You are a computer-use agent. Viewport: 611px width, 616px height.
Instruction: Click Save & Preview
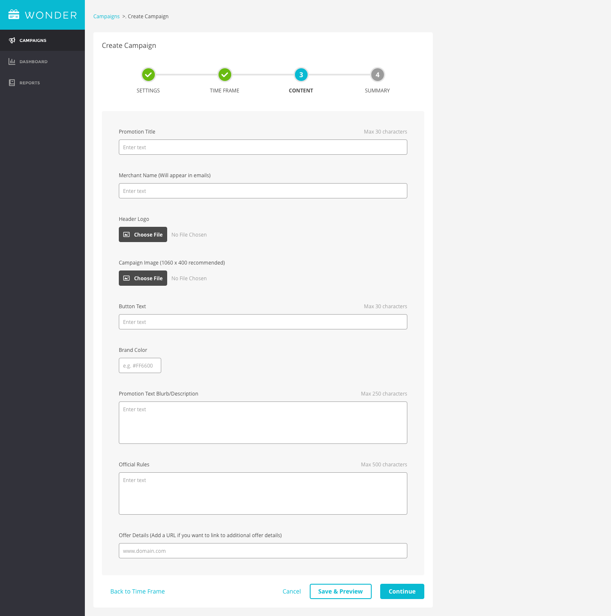(x=340, y=591)
